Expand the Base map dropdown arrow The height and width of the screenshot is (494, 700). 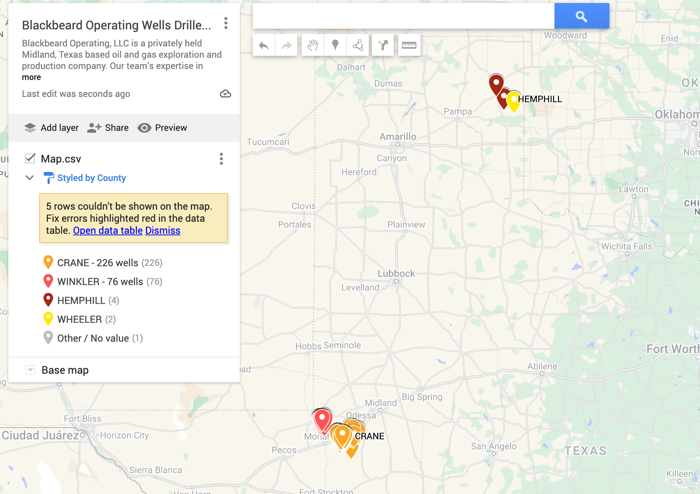[31, 370]
